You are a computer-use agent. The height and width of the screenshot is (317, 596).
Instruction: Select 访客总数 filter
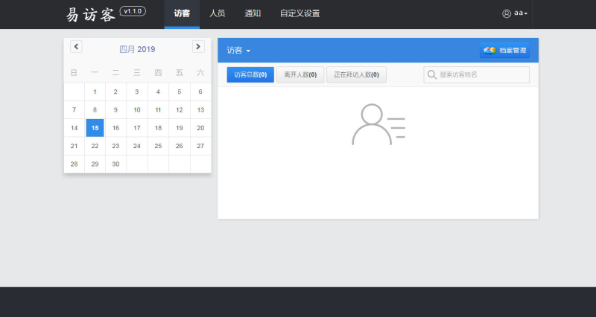pos(250,74)
